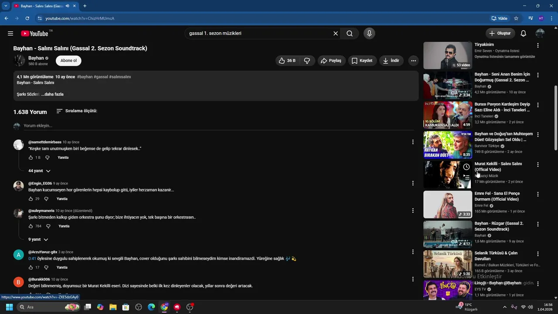The height and width of the screenshot is (314, 558).
Task: Bookmark this page with the star
Action: (x=516, y=18)
